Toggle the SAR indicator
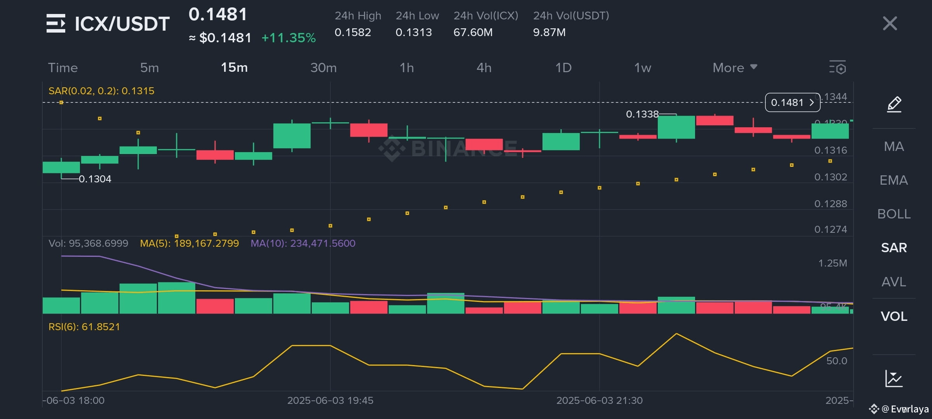The width and height of the screenshot is (932, 419). point(894,248)
